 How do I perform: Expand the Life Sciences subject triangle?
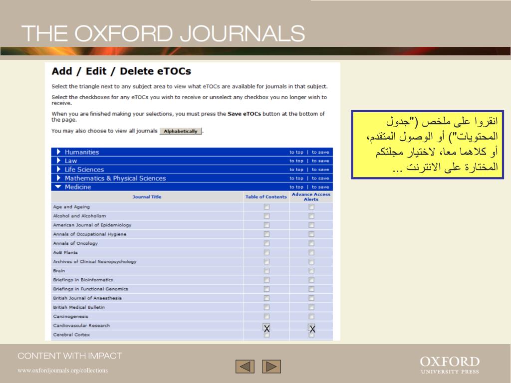(58, 170)
